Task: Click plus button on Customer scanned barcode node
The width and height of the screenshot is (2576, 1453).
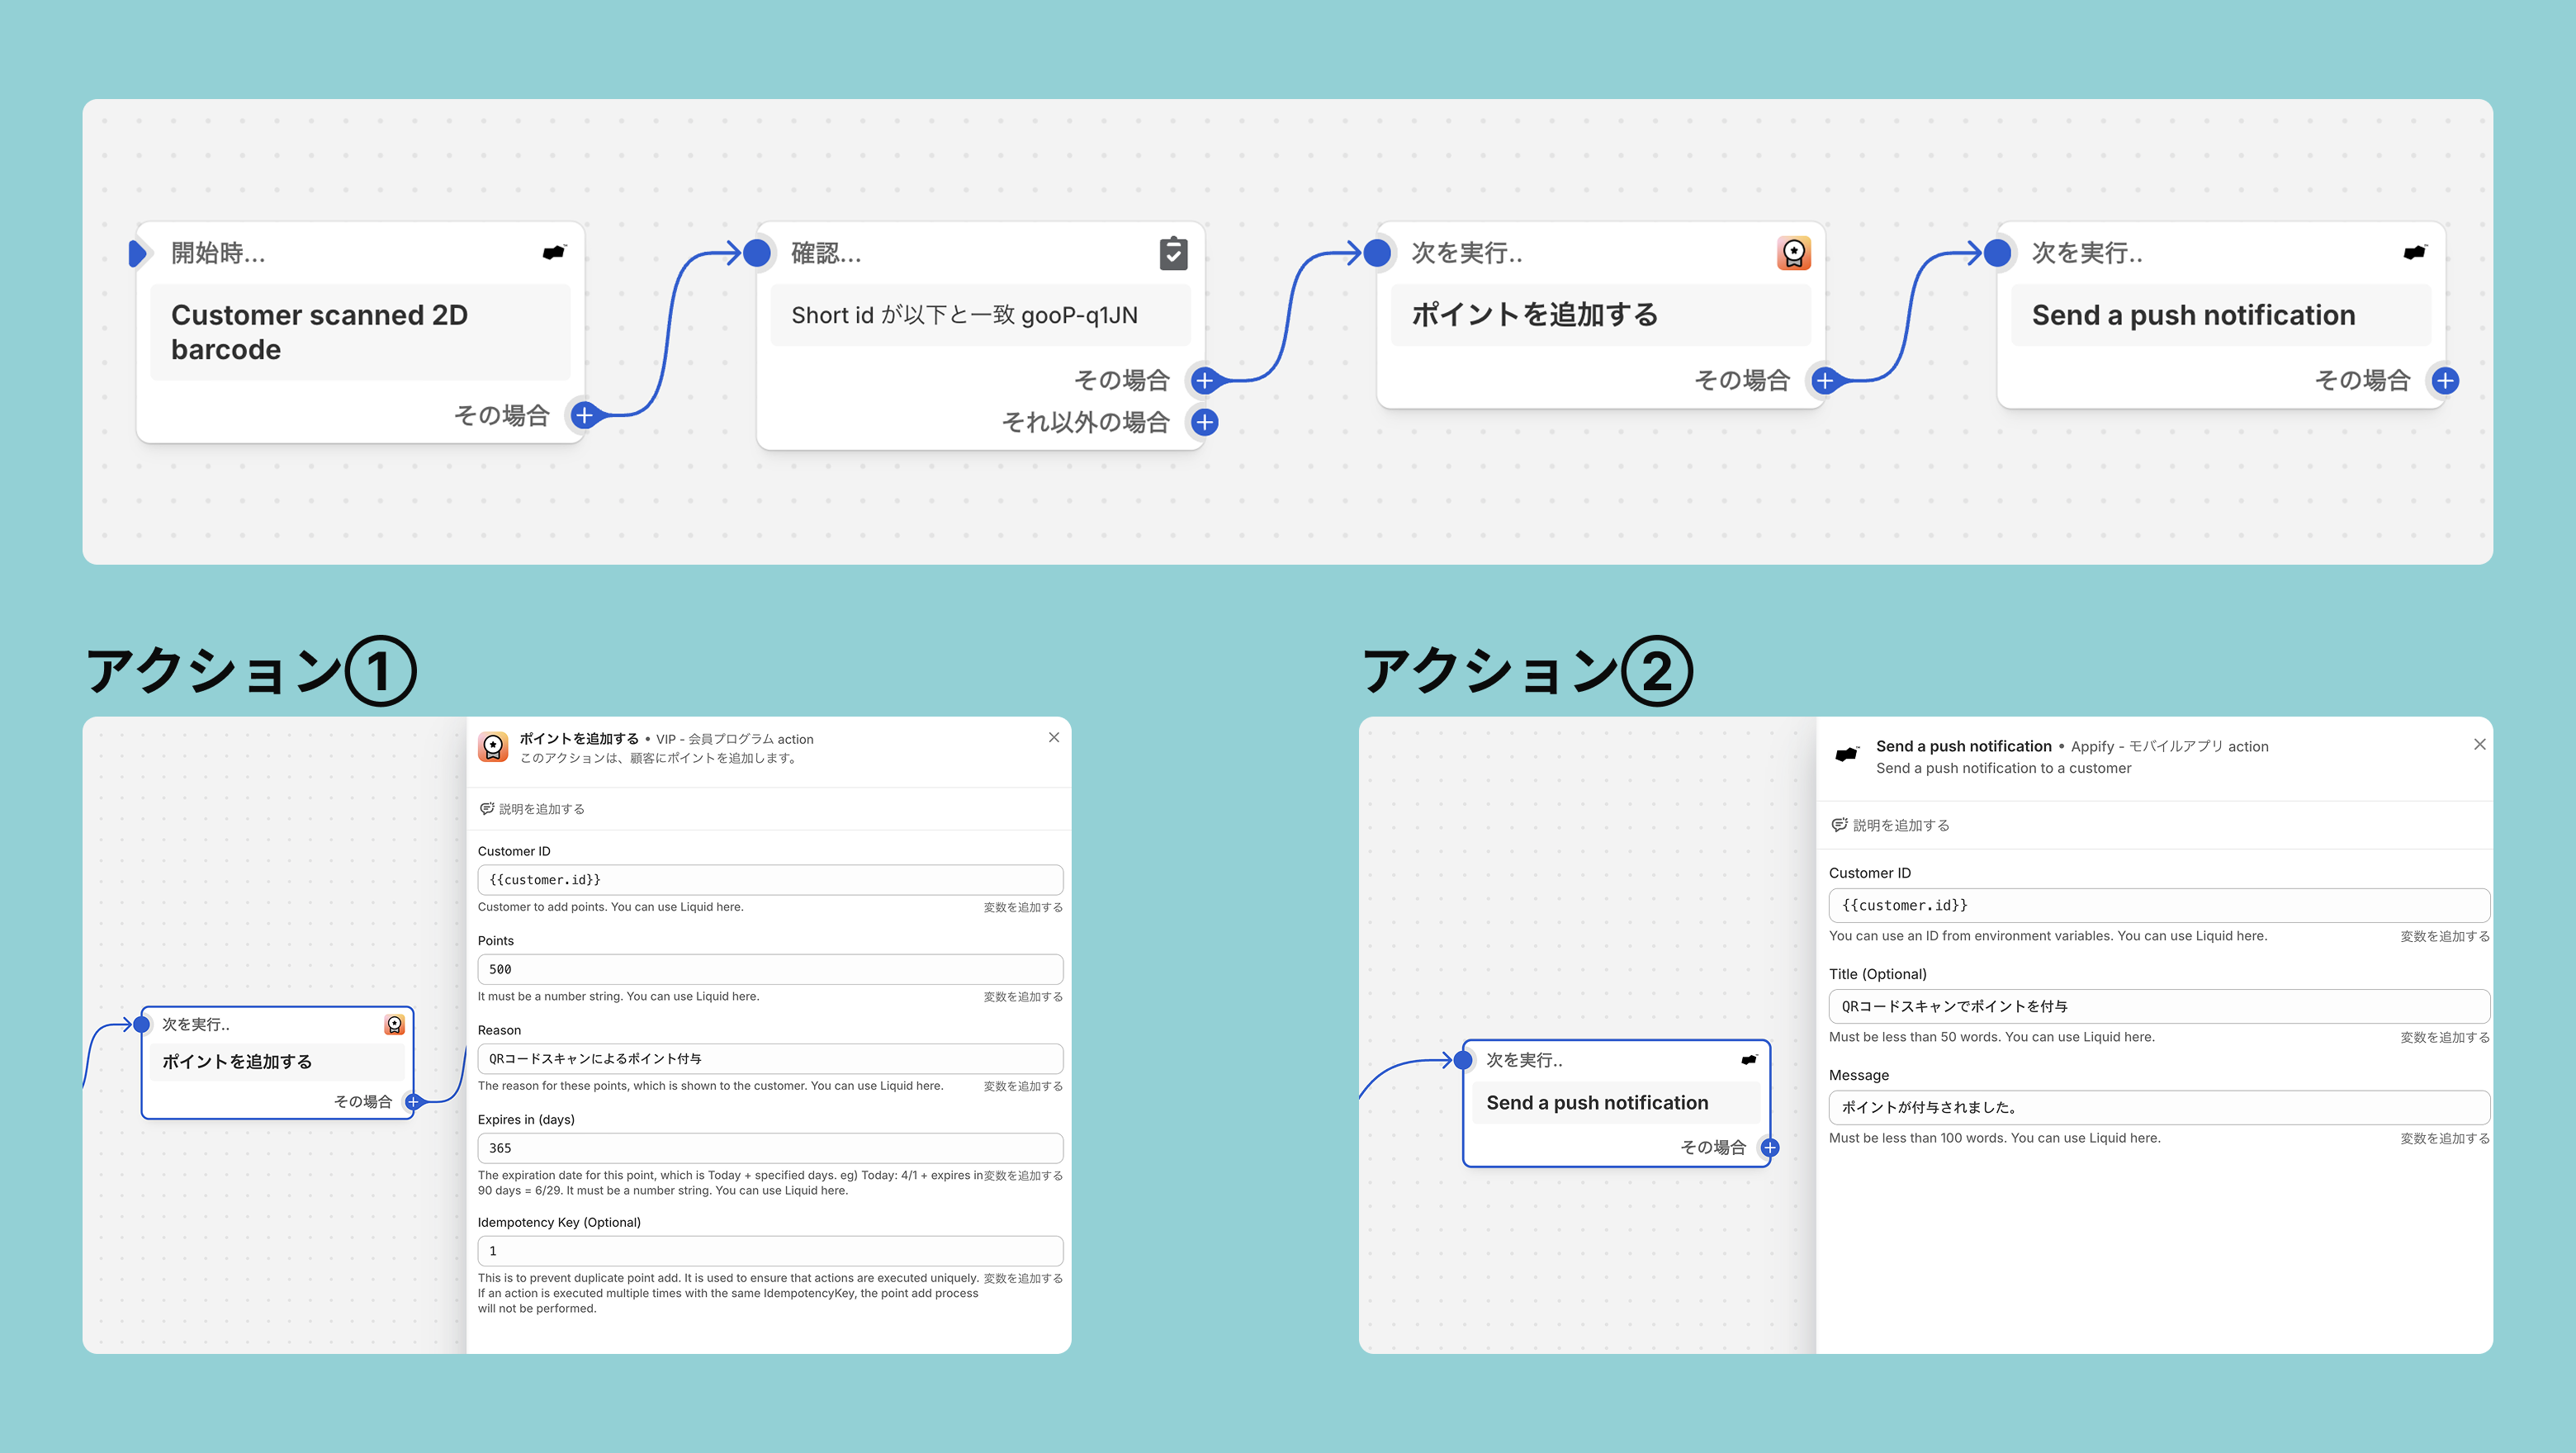Action: point(584,415)
